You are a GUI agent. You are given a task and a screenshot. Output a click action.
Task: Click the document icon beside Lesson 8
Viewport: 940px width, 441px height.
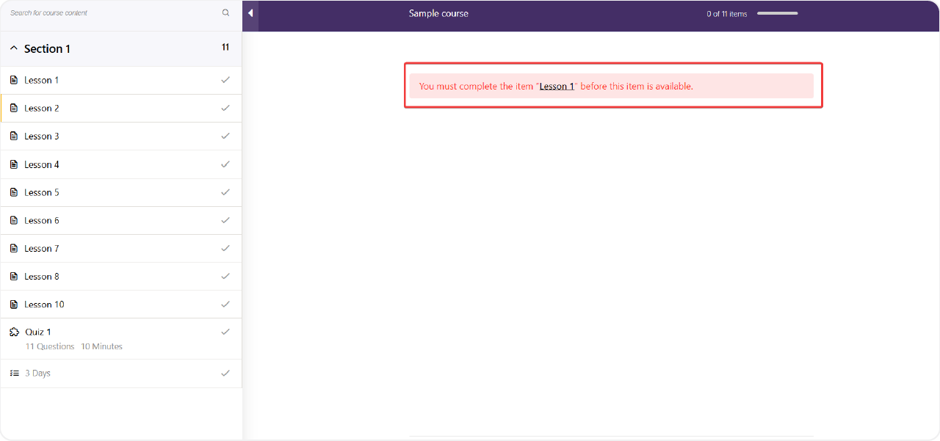14,276
